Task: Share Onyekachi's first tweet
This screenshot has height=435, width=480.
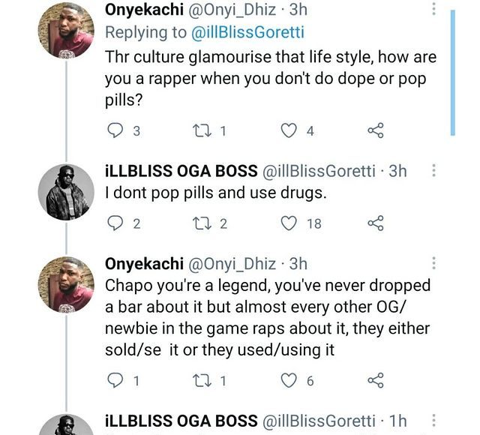Action: (376, 131)
